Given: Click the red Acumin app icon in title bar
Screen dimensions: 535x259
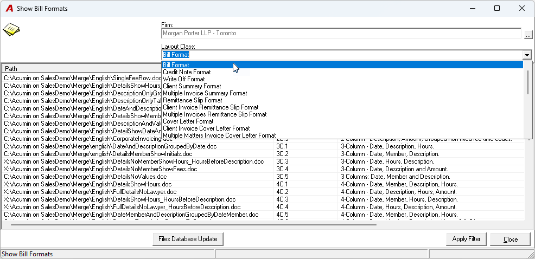Looking at the screenshot, I should coord(10,9).
